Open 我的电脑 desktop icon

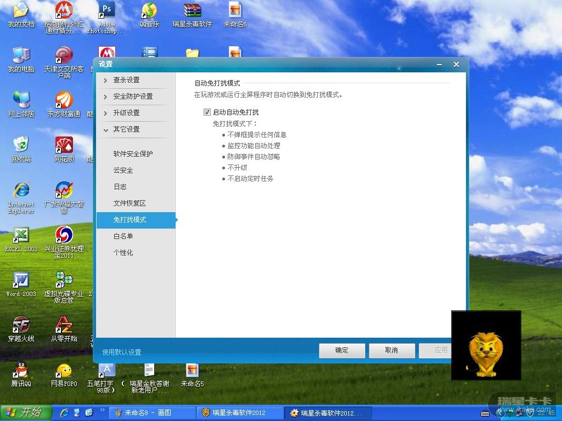(21, 59)
